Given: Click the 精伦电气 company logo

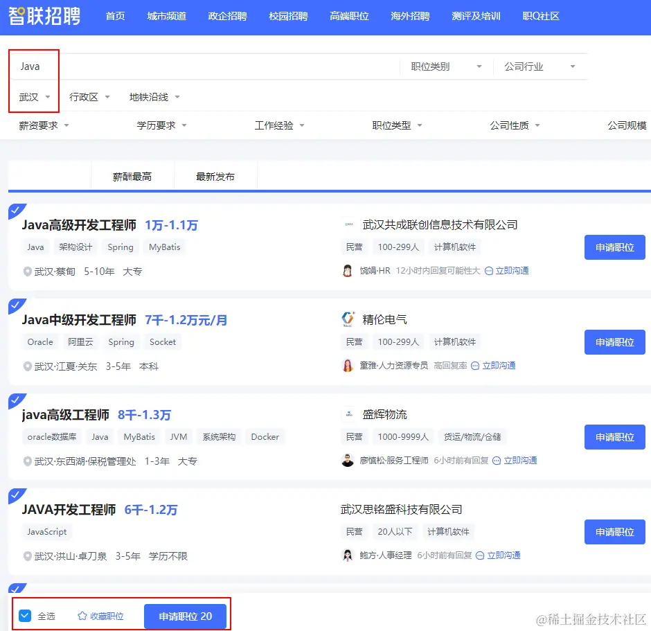Looking at the screenshot, I should coord(348,319).
